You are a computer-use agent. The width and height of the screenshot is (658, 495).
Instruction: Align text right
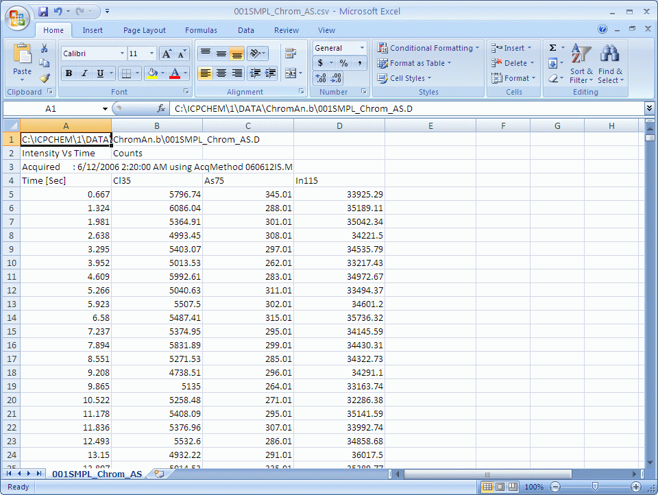click(236, 73)
